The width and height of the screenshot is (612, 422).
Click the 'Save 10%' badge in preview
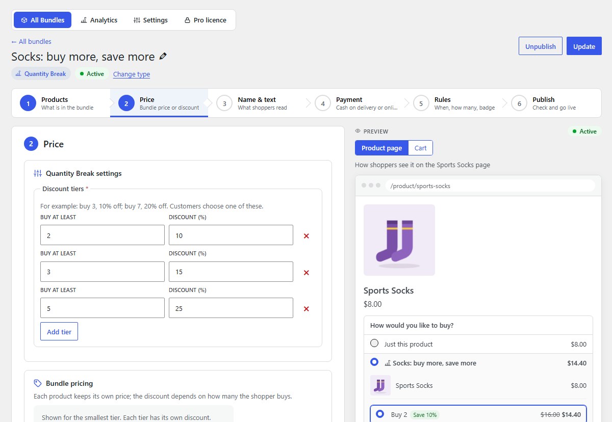(x=425, y=415)
